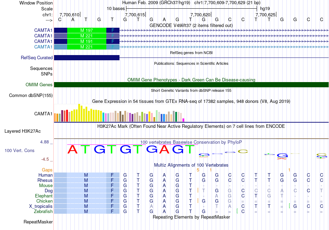Open 'OMIM Gene Phenotypes - Dark Green Can Be Disease-causing'
Screen dimensions: 329x230
[x=191, y=80]
